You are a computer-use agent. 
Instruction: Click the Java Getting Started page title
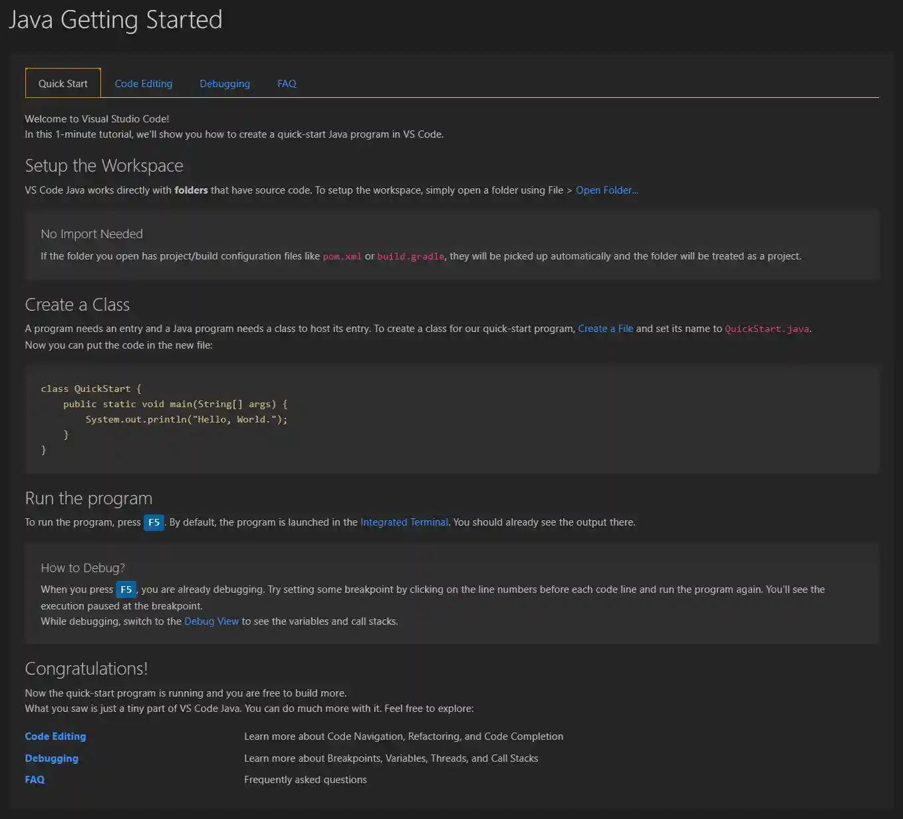coord(116,20)
